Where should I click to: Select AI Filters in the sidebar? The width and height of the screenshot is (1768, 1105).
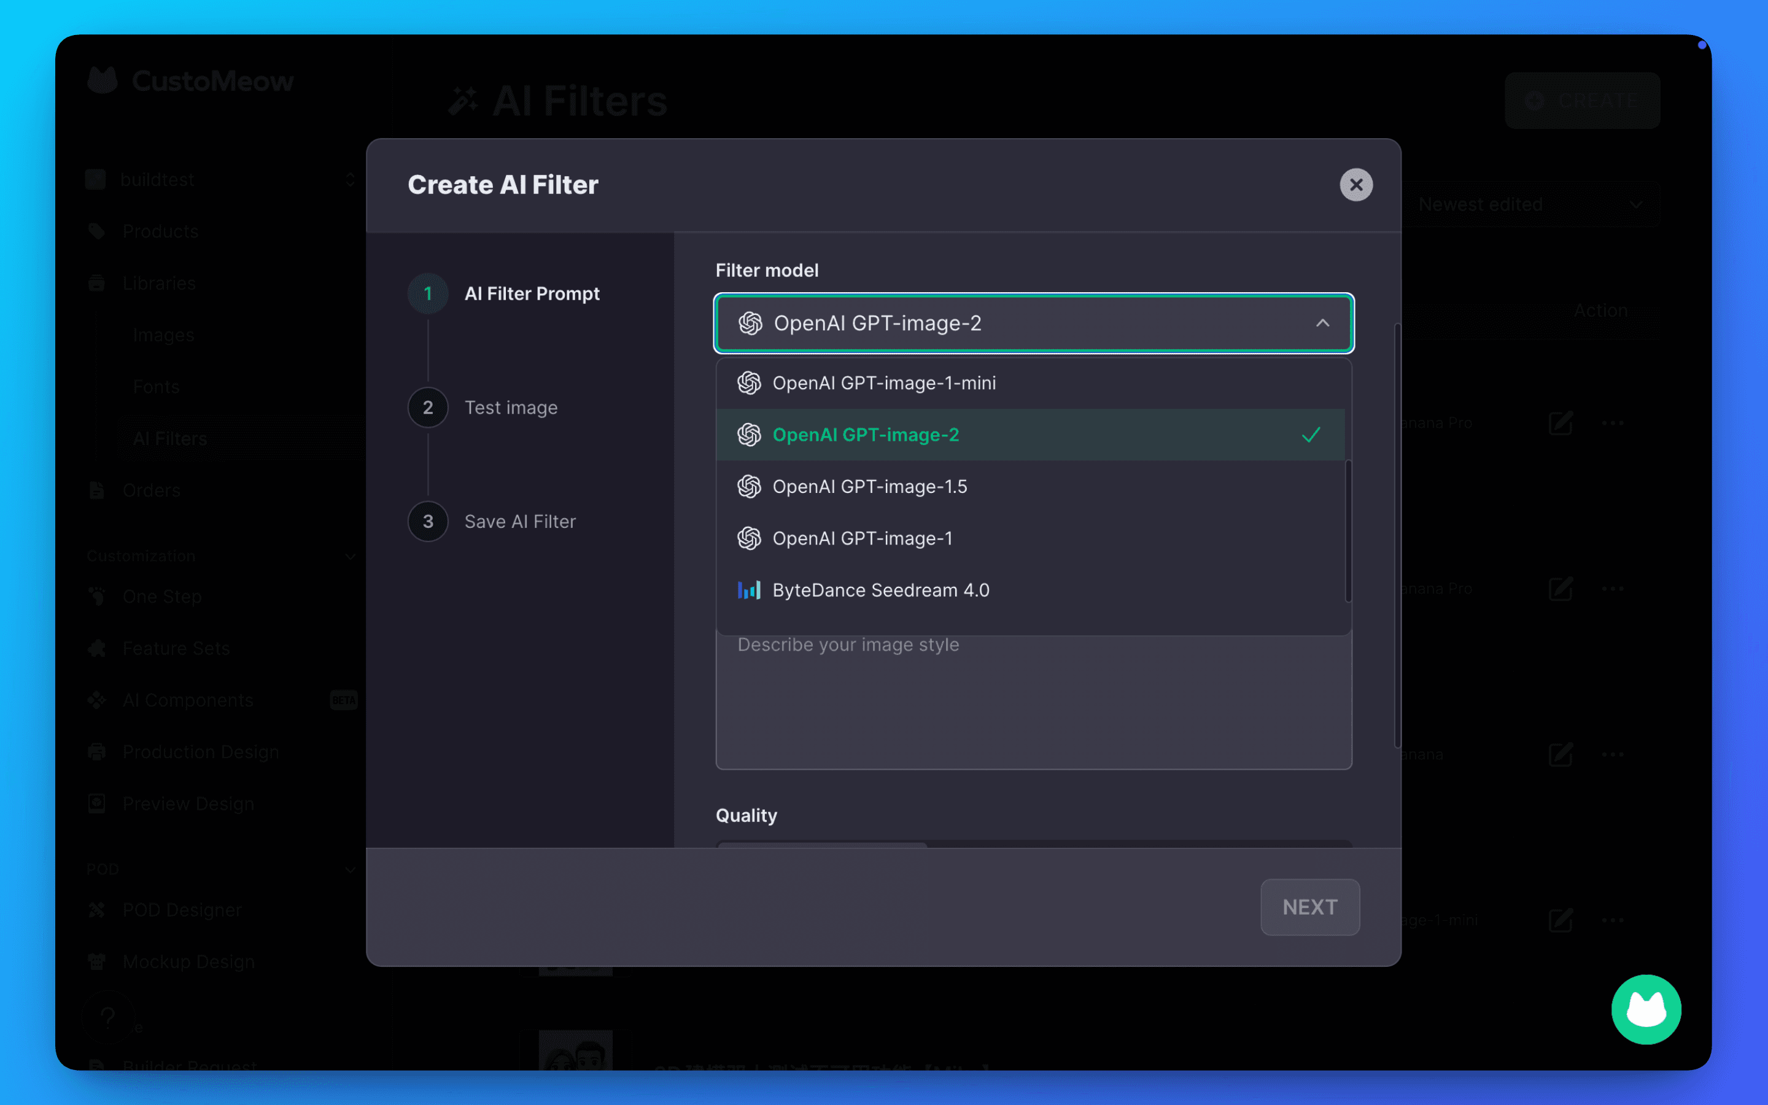tap(170, 438)
